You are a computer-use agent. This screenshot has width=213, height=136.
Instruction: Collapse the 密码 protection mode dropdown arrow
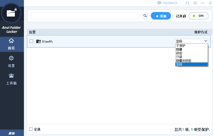pos(206,41)
